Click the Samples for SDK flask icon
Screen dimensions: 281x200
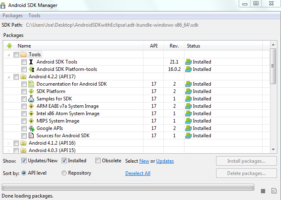31,99
